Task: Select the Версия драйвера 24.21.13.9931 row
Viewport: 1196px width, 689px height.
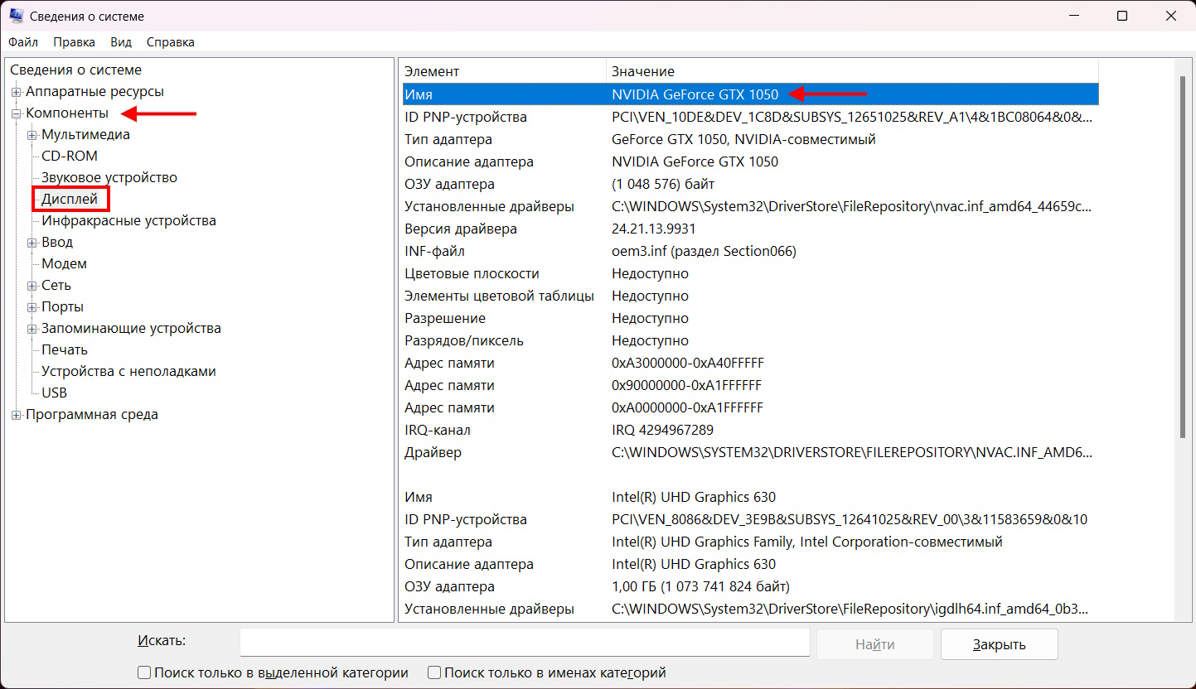Action: click(x=749, y=229)
